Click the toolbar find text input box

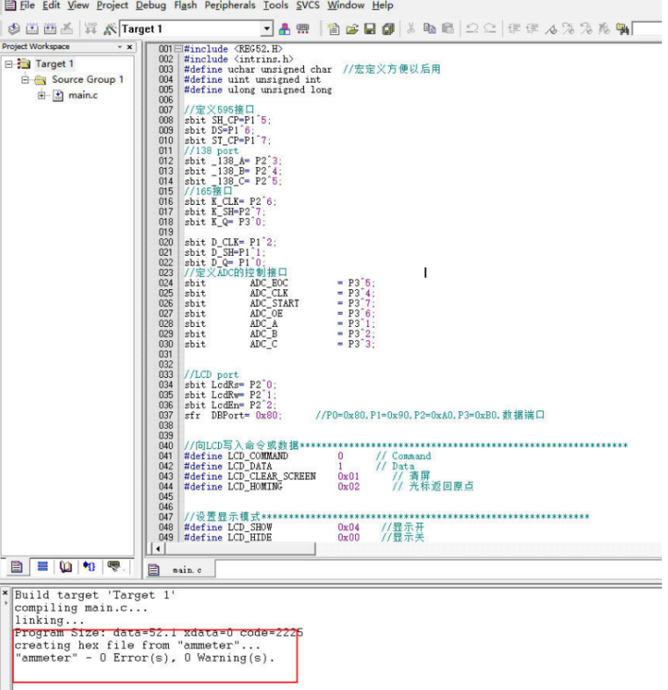click(x=647, y=29)
